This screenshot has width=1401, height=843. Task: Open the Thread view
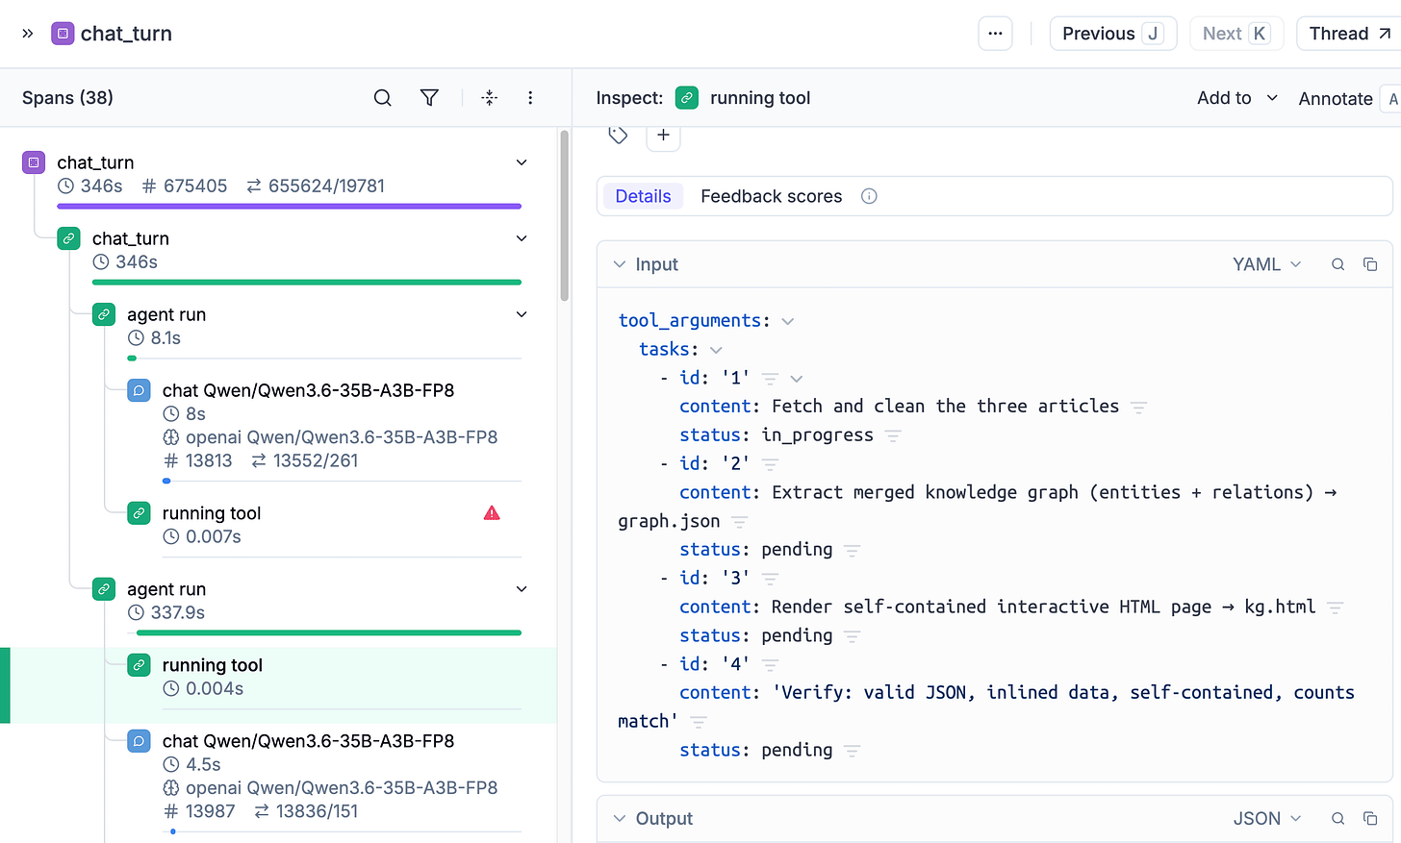click(1349, 34)
